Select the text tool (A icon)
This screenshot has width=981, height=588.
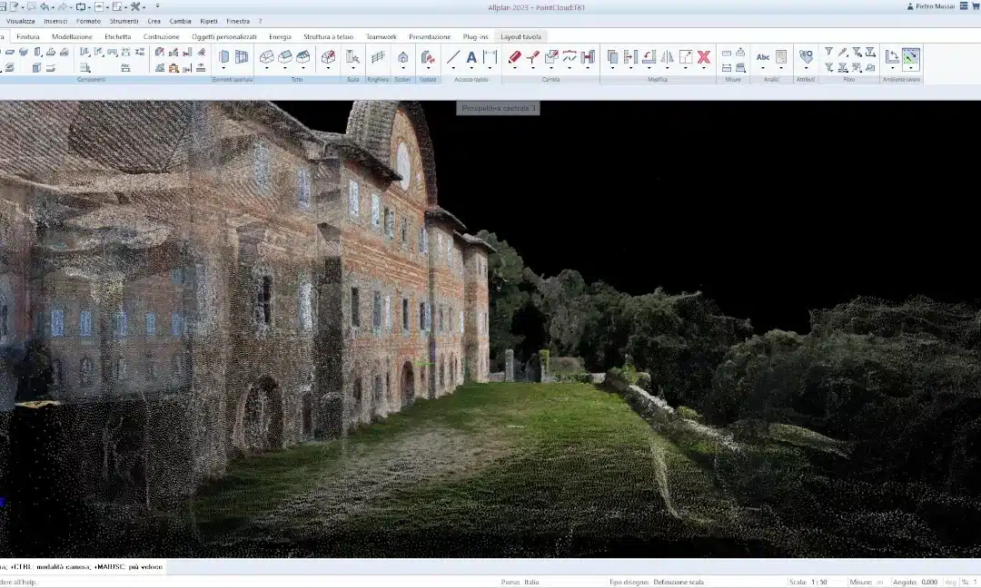point(471,57)
